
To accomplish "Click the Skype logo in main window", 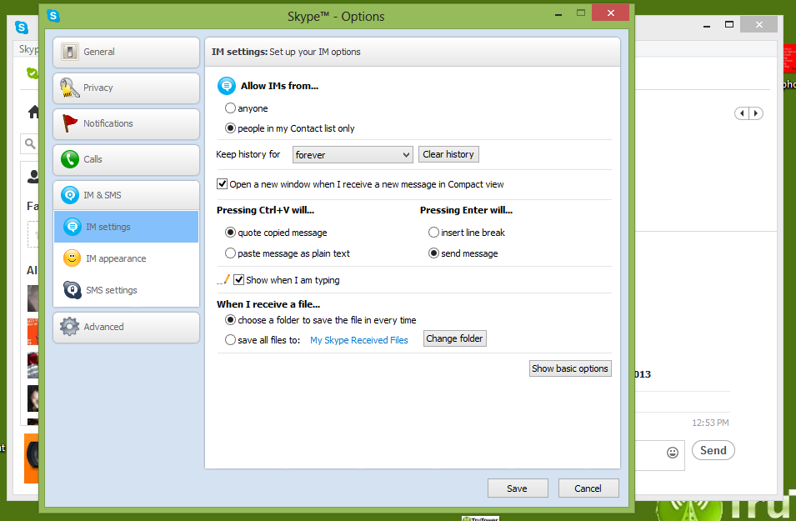I will pos(22,27).
